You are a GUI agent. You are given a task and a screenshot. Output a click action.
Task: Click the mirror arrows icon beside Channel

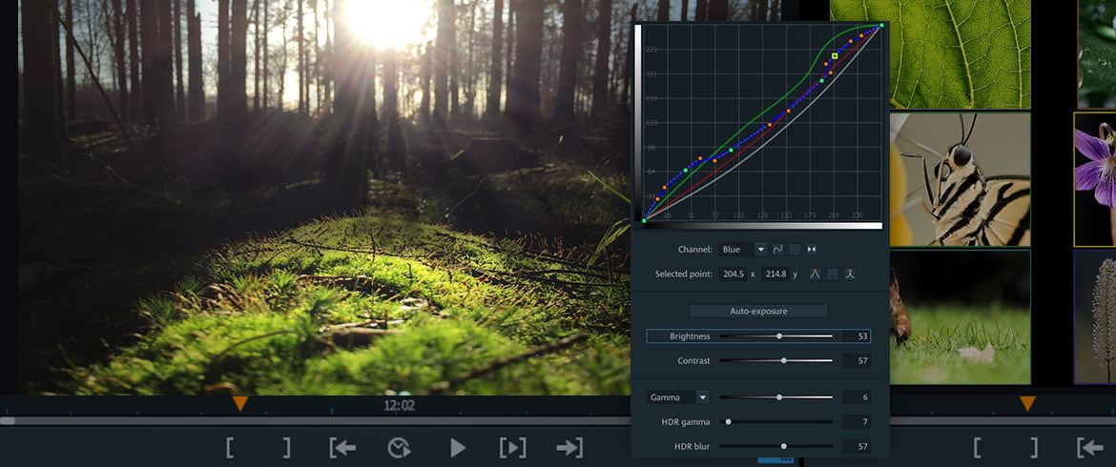click(x=812, y=250)
